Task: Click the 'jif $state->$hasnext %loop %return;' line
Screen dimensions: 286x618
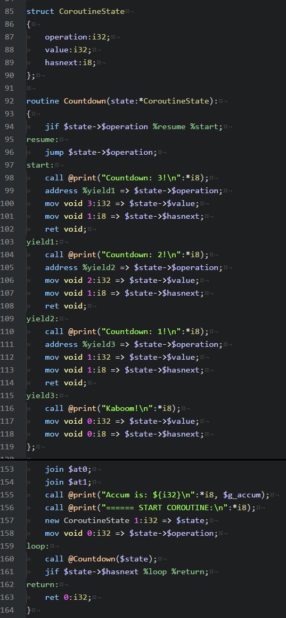Action: click(127, 572)
